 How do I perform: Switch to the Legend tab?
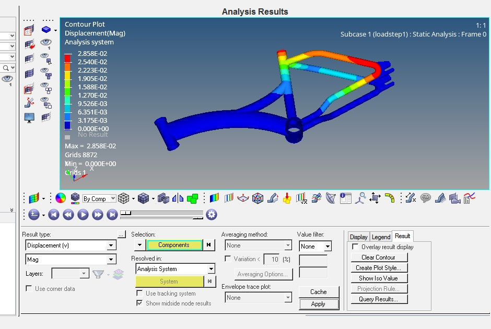pyautogui.click(x=381, y=236)
